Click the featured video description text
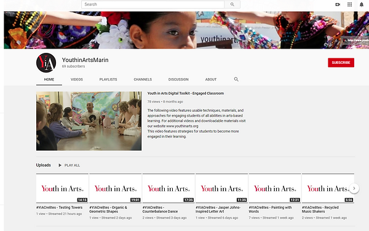 pyautogui.click(x=197, y=123)
